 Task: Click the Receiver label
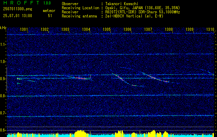(70, 12)
